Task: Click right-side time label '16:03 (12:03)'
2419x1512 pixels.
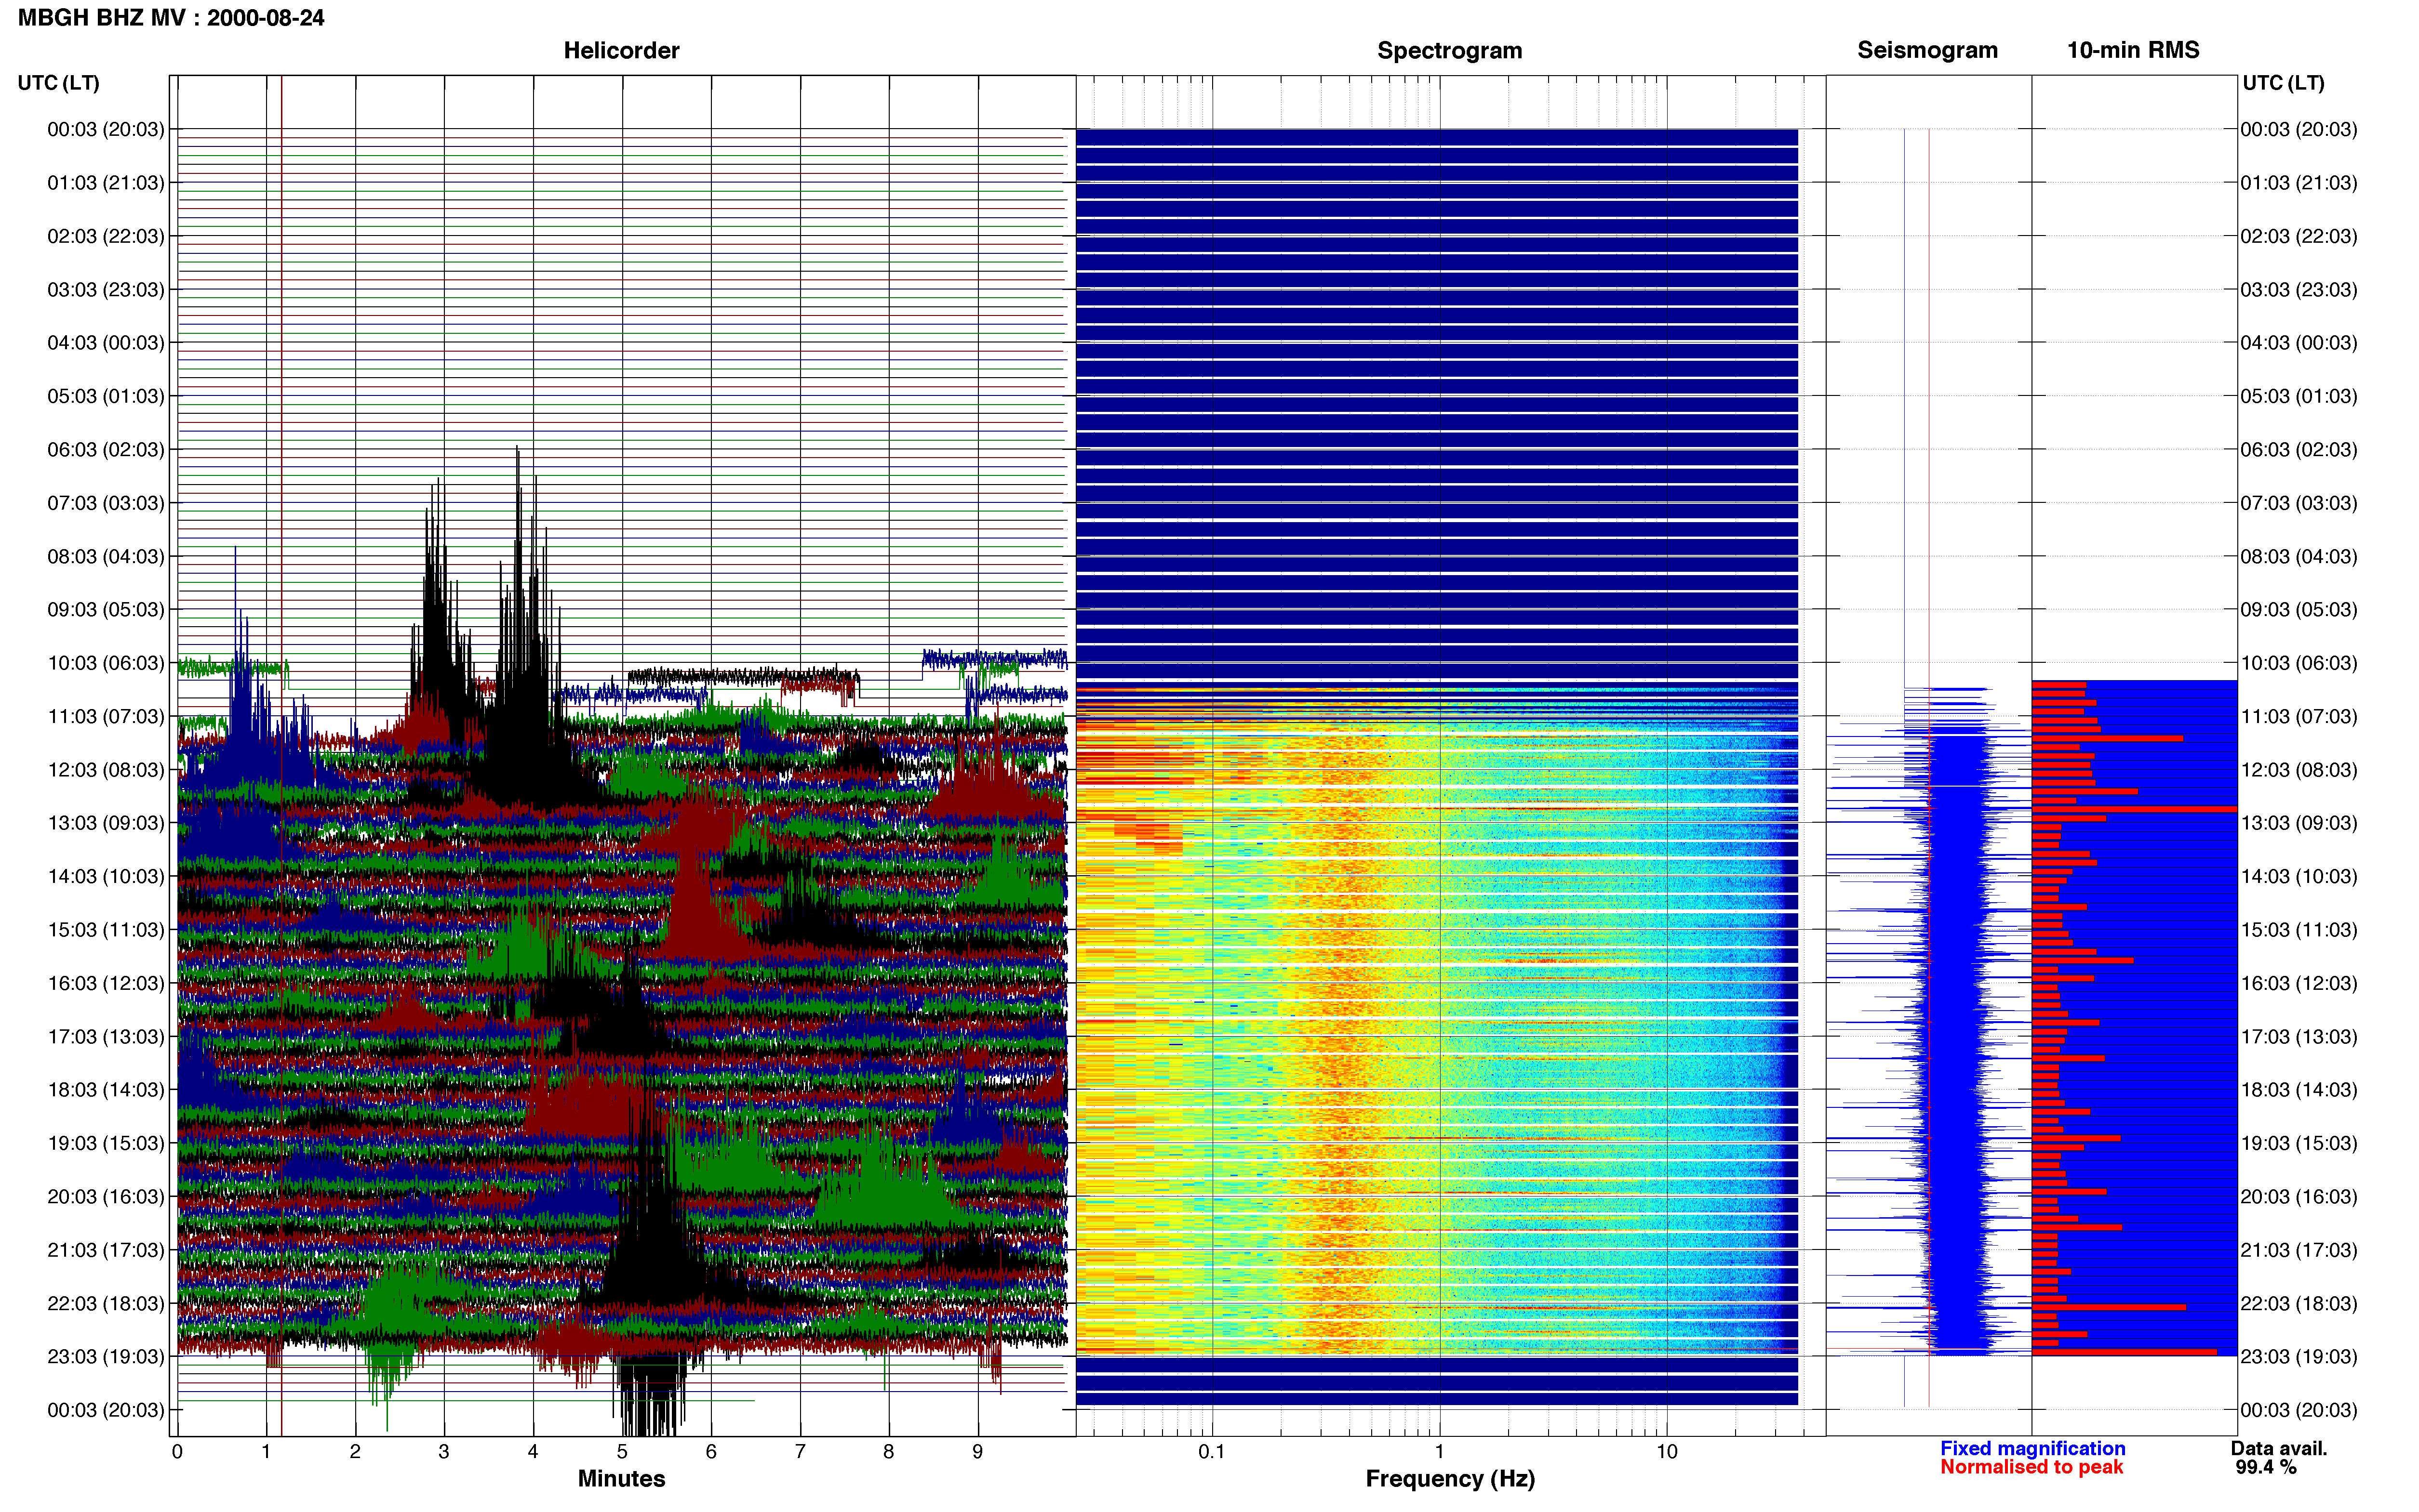Action: (2299, 983)
